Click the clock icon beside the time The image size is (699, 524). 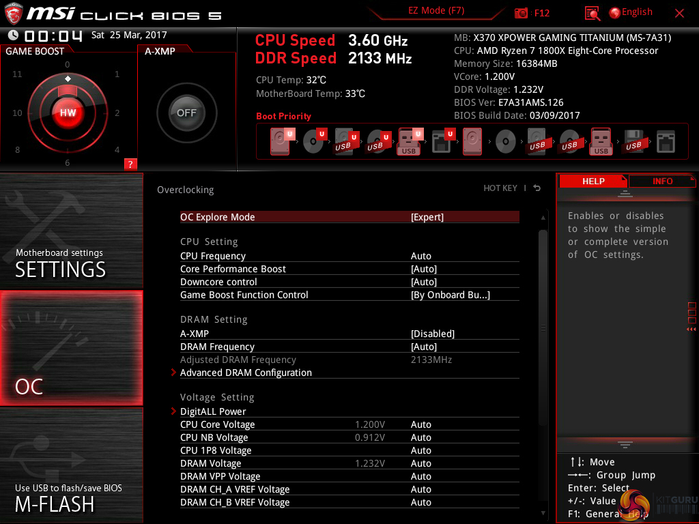coord(14,35)
